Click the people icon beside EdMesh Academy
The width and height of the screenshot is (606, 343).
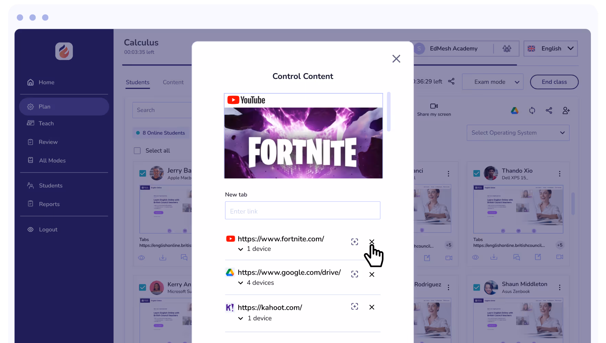coord(507,49)
